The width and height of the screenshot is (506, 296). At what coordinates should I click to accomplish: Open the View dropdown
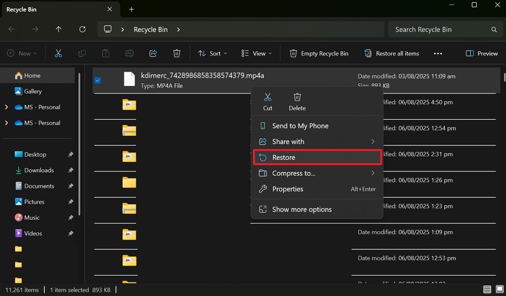[257, 53]
